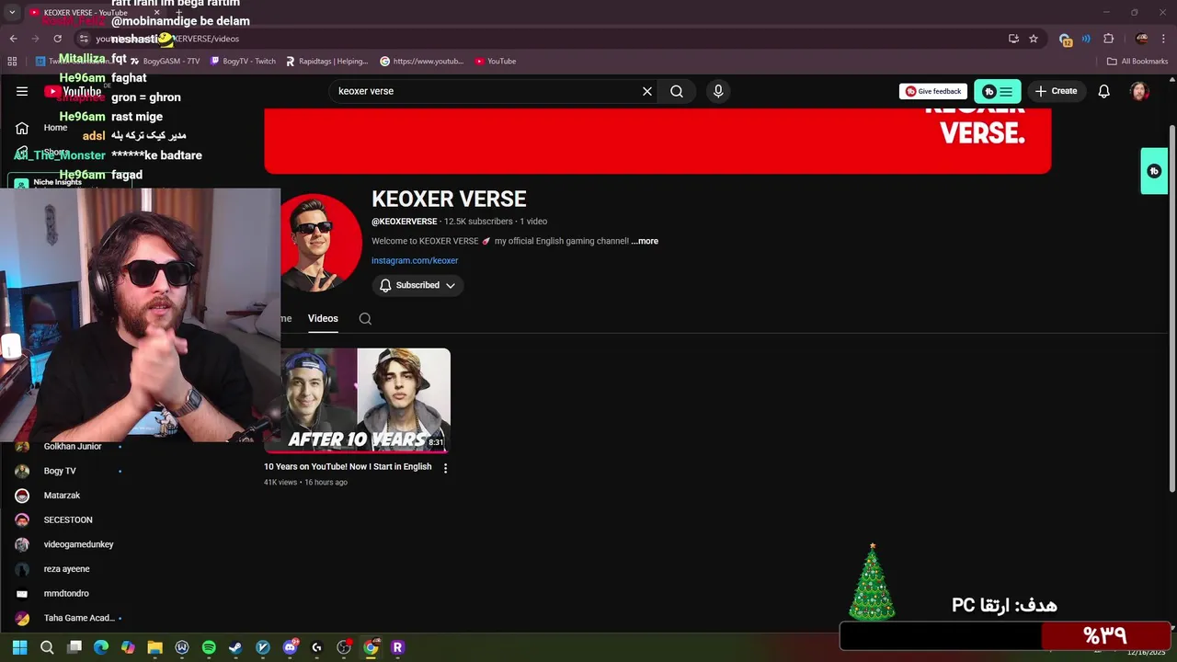
Task: Open YouTube bookmark in bookmarks bar
Action: point(496,62)
